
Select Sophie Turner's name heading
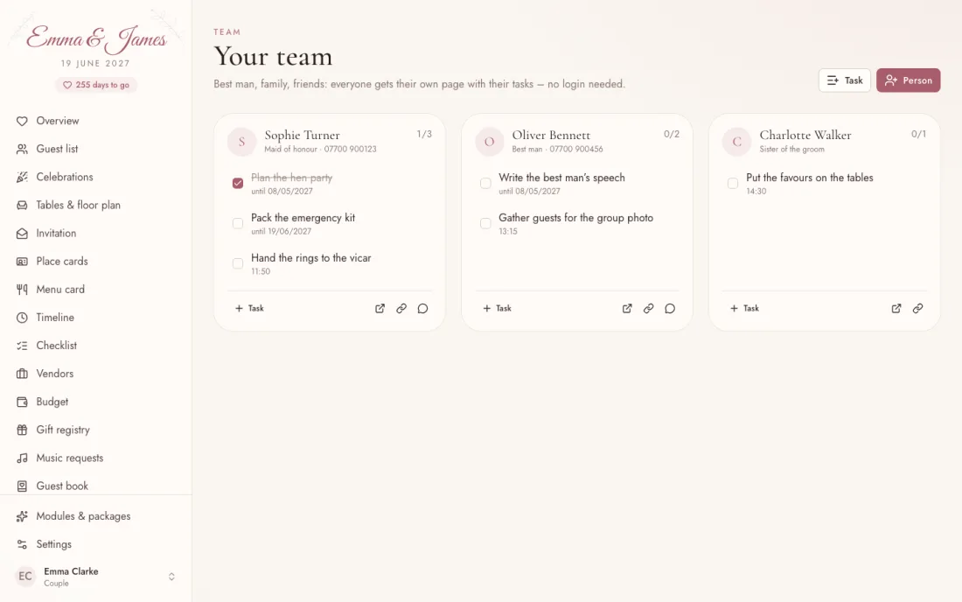point(302,135)
